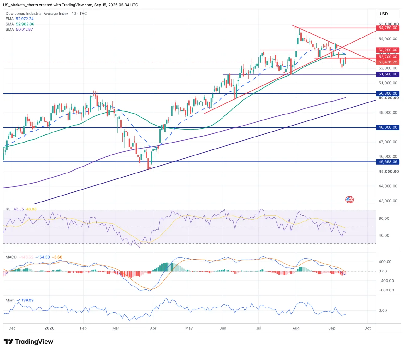Select the SMA 52,962.86 legend entry
The image size is (404, 351).
pyautogui.click(x=20, y=24)
